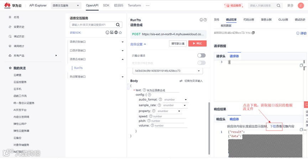The width and height of the screenshot is (308, 159).
Task: Switch to the 响应头 tab
Action: coord(221,119)
